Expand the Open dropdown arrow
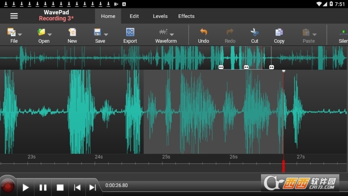The height and width of the screenshot is (196, 348). [x=50, y=34]
